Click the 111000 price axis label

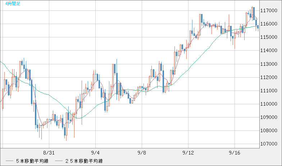269,91
